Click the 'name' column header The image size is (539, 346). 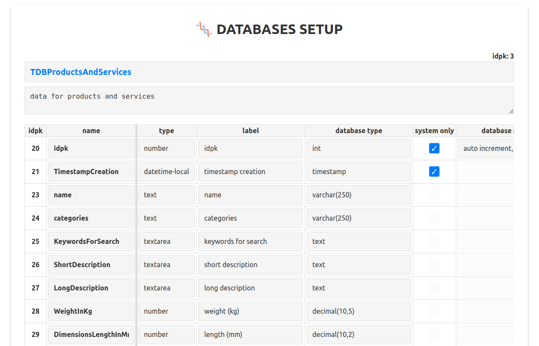(x=91, y=131)
